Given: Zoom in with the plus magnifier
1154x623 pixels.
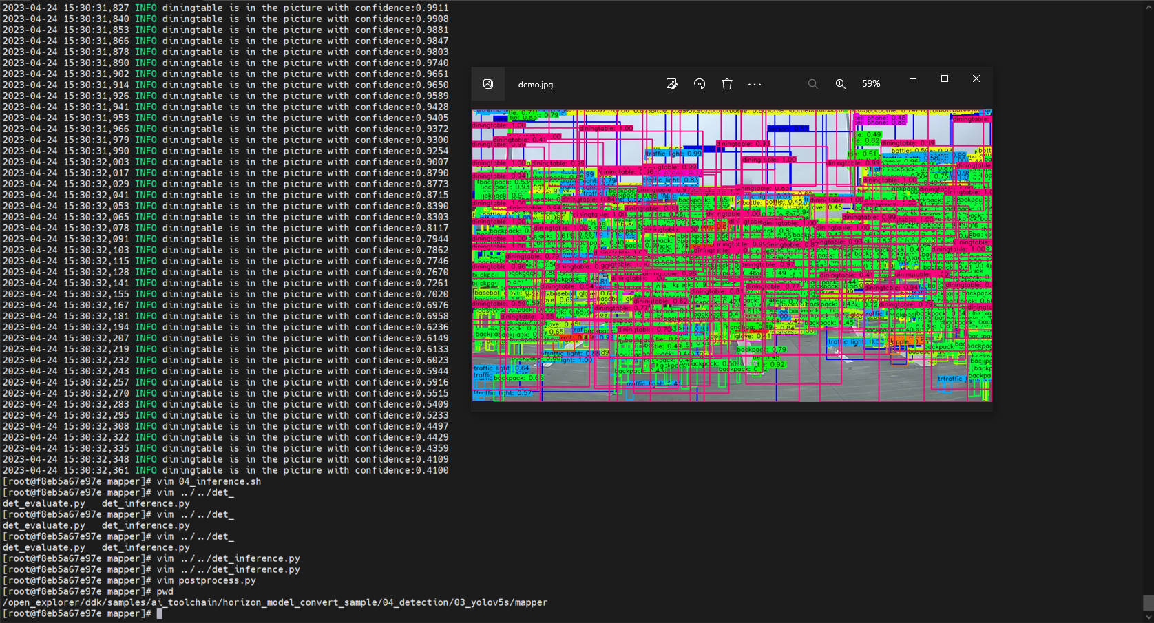Looking at the screenshot, I should click(841, 84).
